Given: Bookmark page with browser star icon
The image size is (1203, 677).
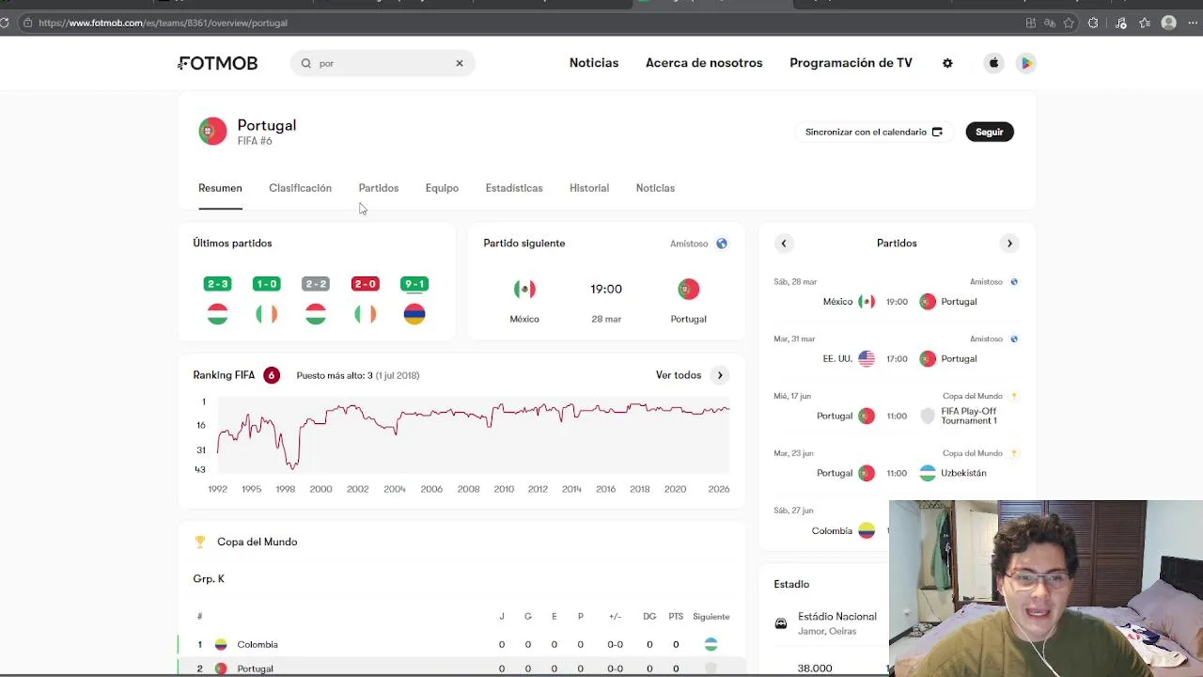Looking at the screenshot, I should [x=1069, y=23].
